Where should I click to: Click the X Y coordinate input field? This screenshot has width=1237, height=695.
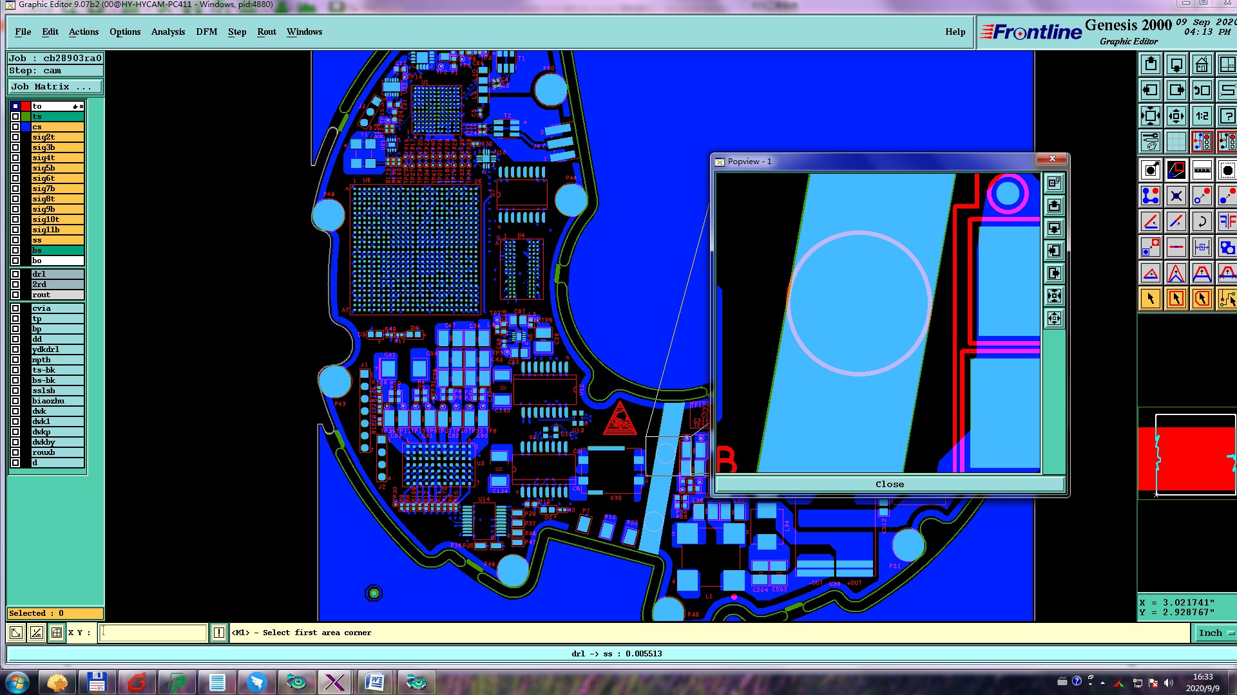coord(155,633)
